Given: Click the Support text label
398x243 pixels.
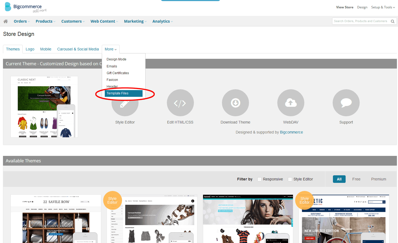Looking at the screenshot, I should click(x=346, y=122).
